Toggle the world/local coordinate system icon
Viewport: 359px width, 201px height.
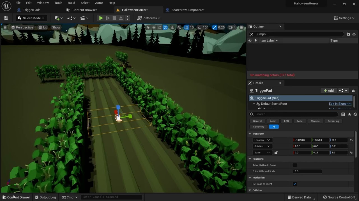point(172,27)
